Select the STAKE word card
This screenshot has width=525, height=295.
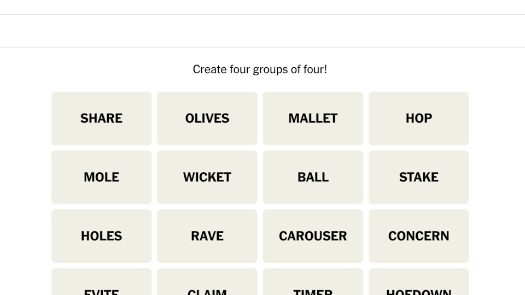419,177
